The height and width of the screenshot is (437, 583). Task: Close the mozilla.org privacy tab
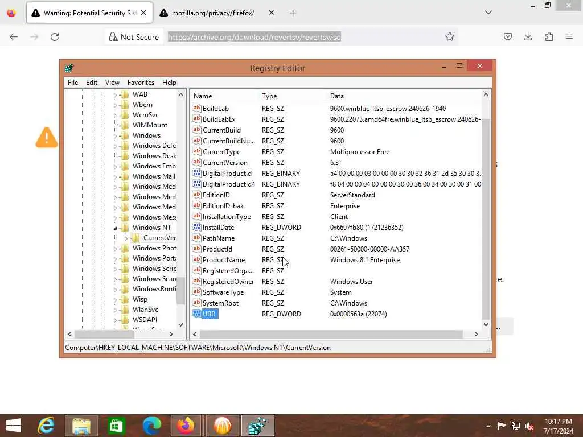[272, 13]
